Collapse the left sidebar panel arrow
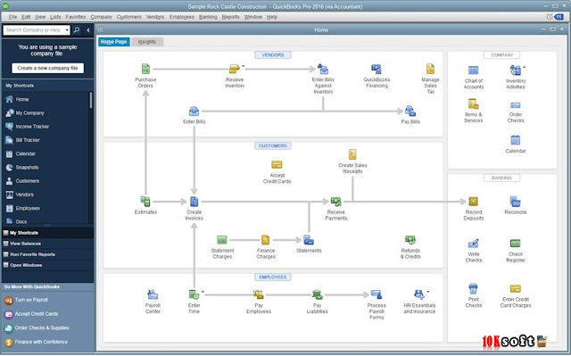This screenshot has width=571, height=356. coord(88,30)
